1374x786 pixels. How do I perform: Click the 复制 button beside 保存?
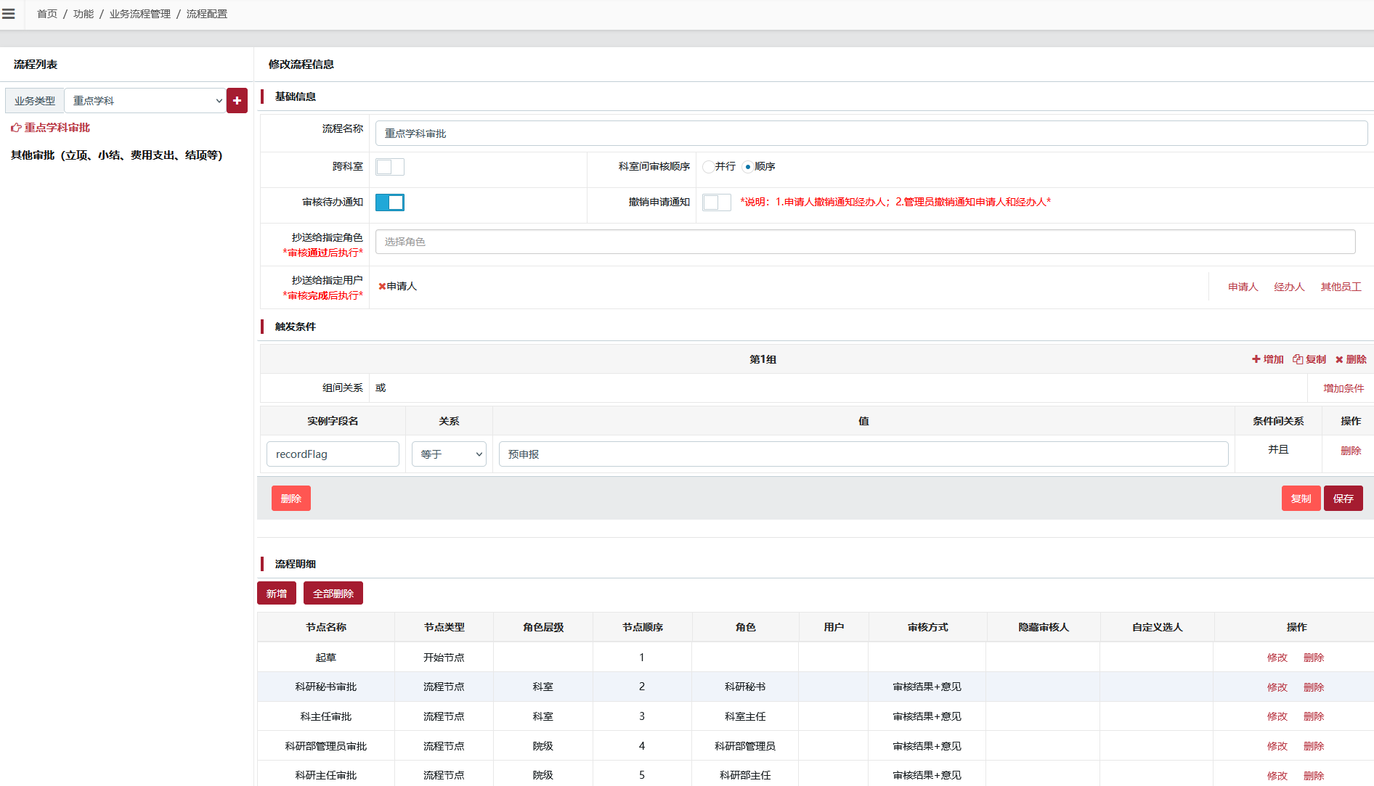coord(1301,499)
